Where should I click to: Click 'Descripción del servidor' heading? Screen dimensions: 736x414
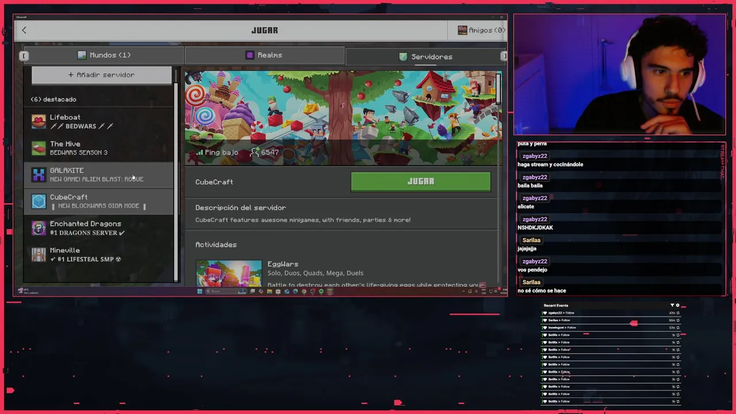tap(240, 208)
